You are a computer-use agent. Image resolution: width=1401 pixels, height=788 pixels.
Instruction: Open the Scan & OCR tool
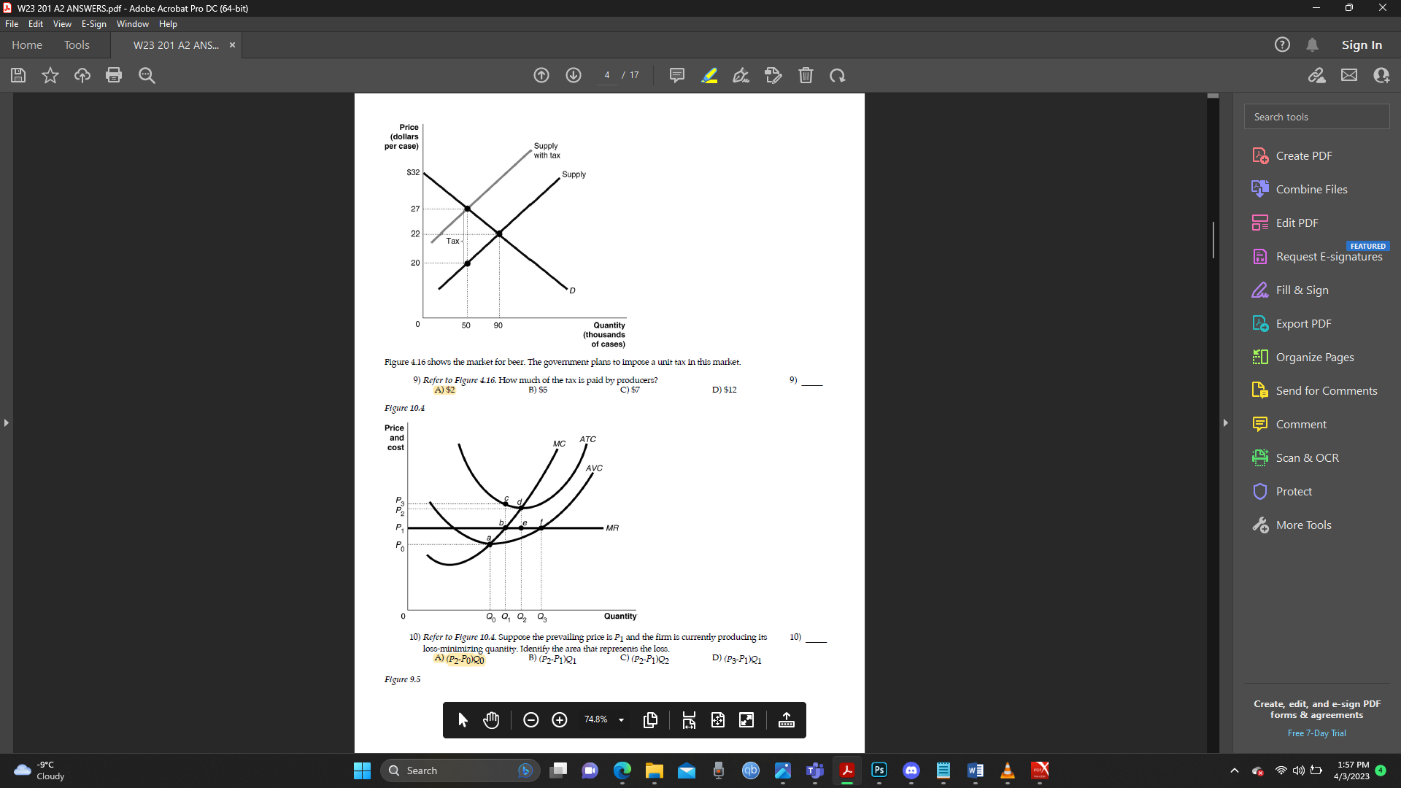coord(1308,457)
